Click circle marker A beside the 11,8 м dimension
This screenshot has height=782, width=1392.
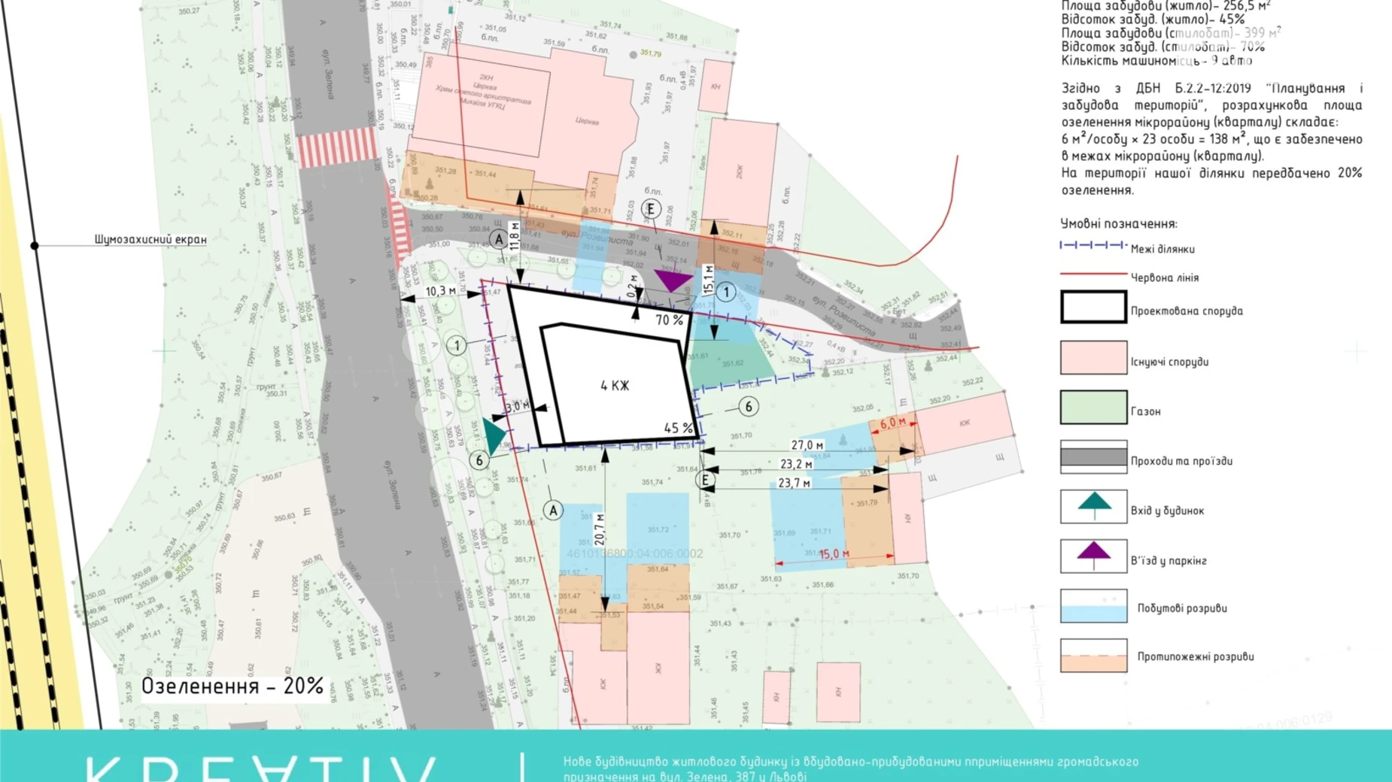point(498,239)
